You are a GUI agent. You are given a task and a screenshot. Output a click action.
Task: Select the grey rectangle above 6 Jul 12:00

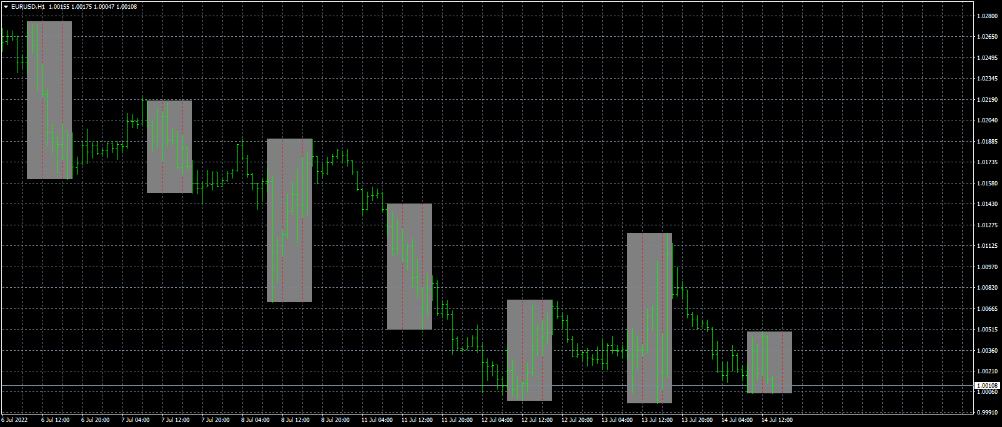49,101
